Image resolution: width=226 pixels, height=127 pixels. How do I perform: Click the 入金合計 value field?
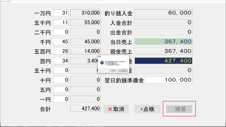pyautogui.click(x=163, y=23)
